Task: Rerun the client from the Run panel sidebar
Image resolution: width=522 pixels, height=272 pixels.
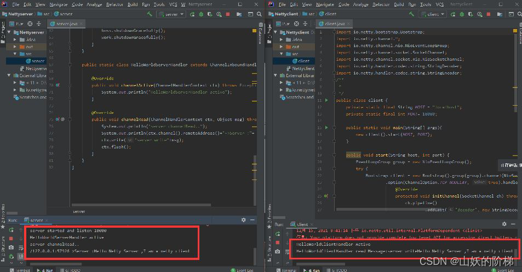Action: tap(278, 234)
